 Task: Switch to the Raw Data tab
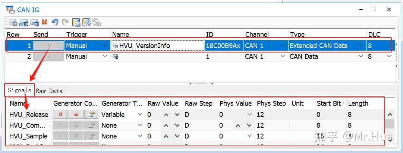[49, 91]
